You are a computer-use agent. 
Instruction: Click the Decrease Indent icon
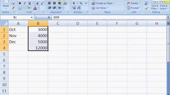[x=50, y=8]
